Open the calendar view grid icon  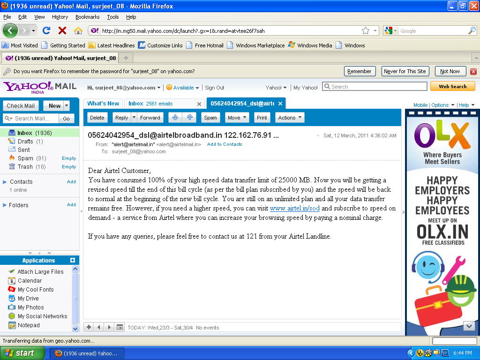point(120,327)
